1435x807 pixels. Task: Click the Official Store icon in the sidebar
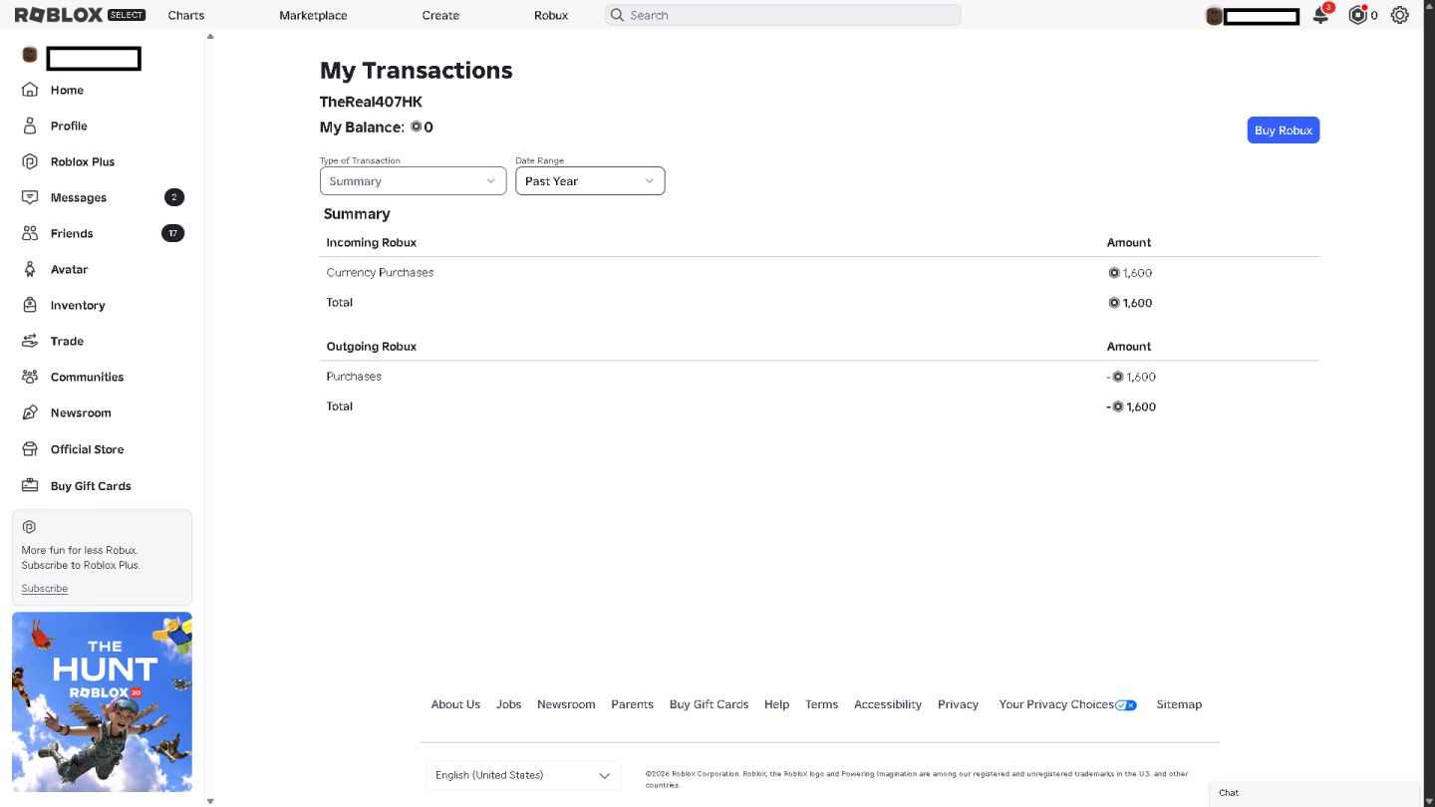[30, 449]
